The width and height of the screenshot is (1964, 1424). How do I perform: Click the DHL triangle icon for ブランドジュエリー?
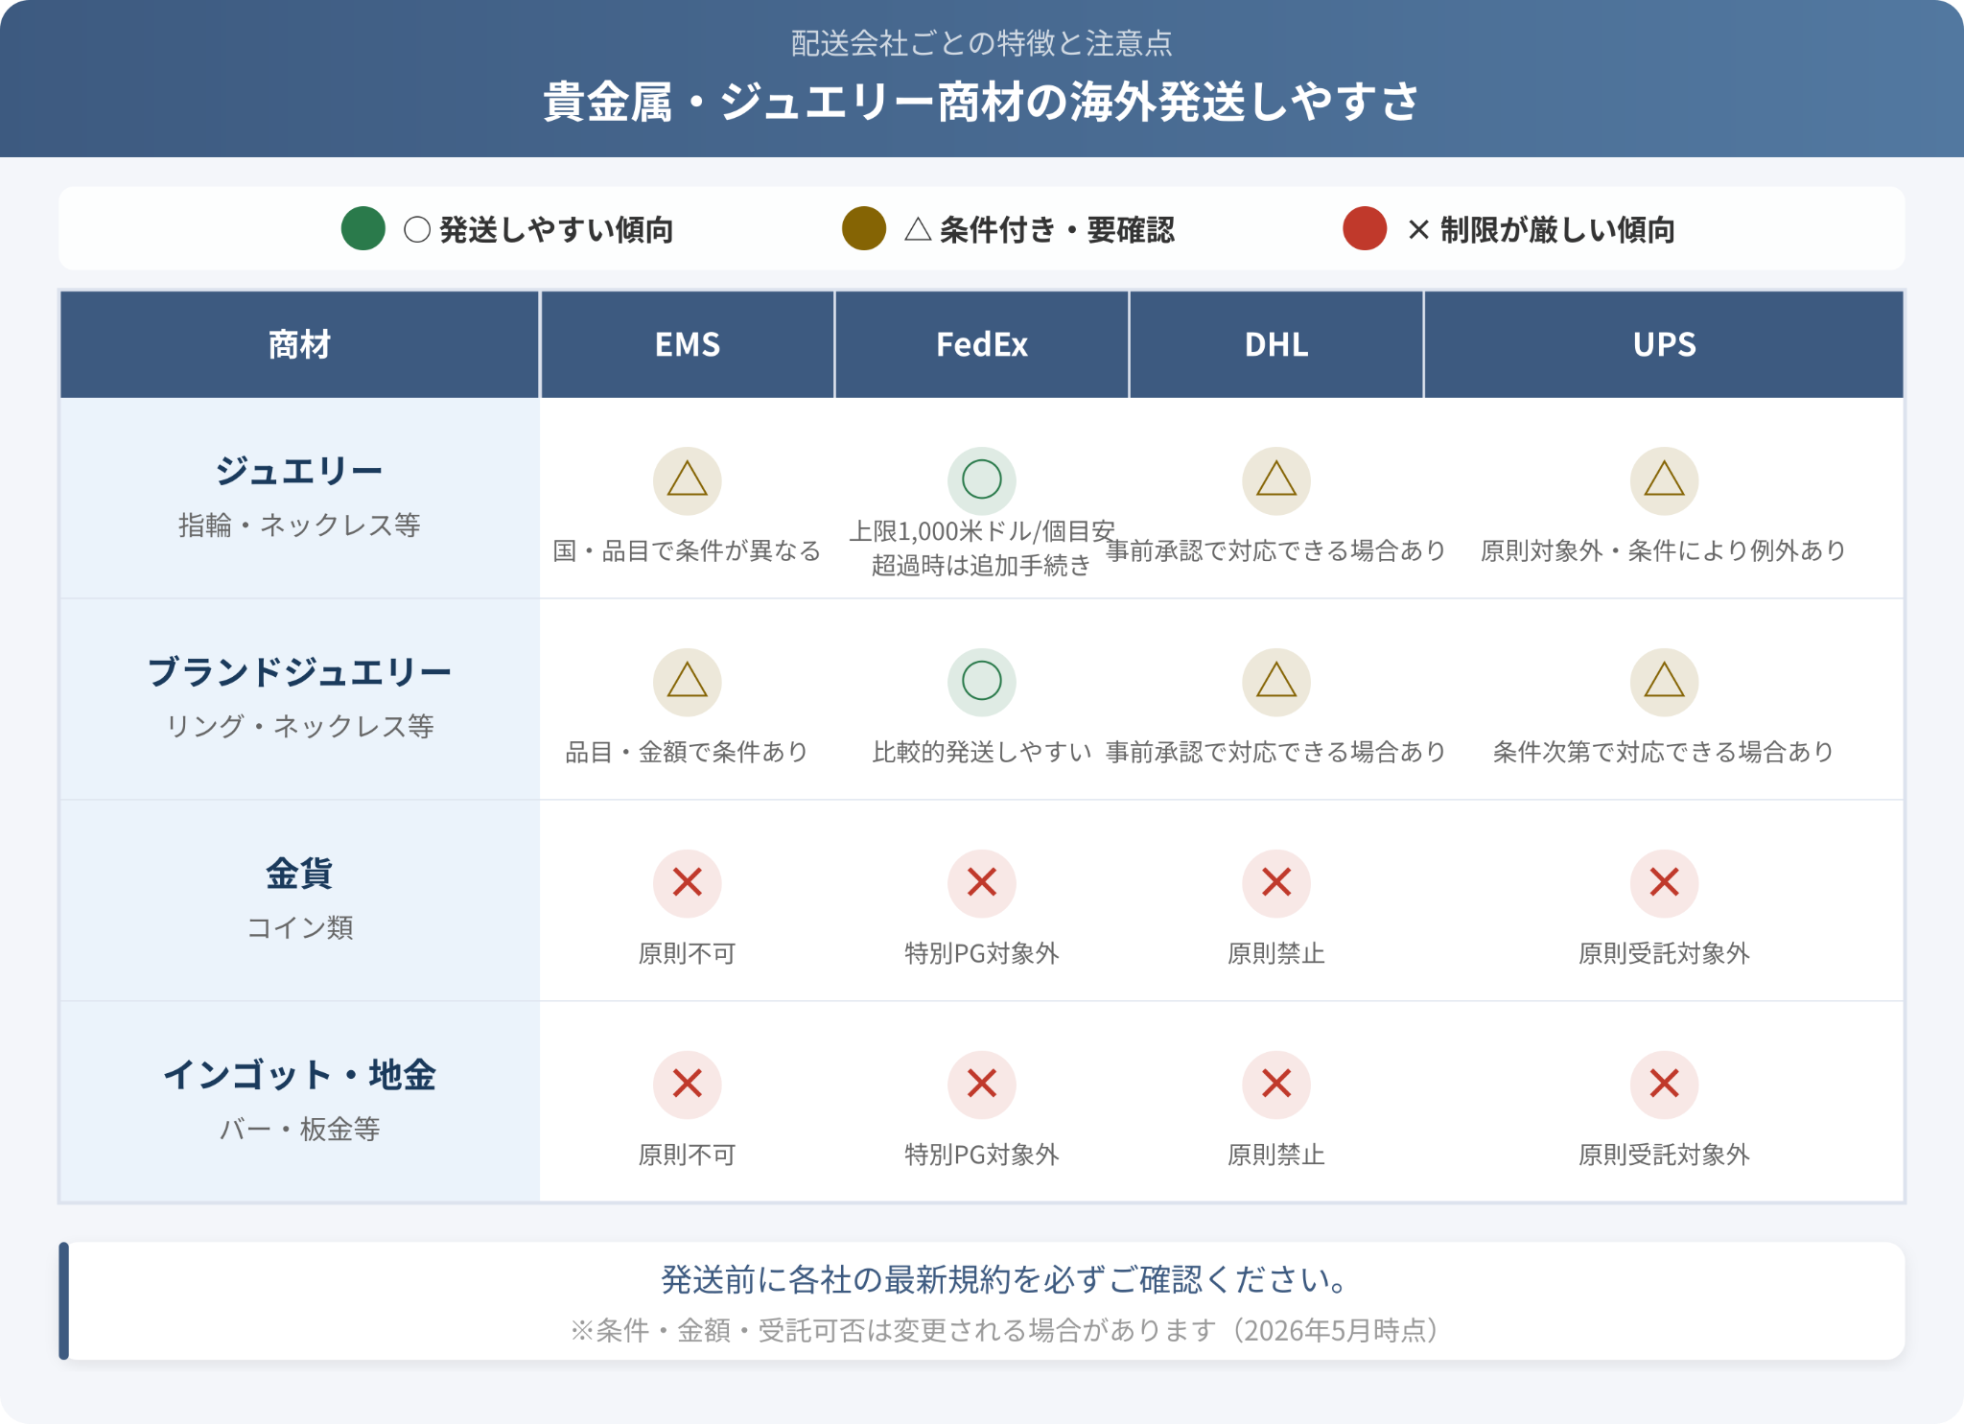1275,682
